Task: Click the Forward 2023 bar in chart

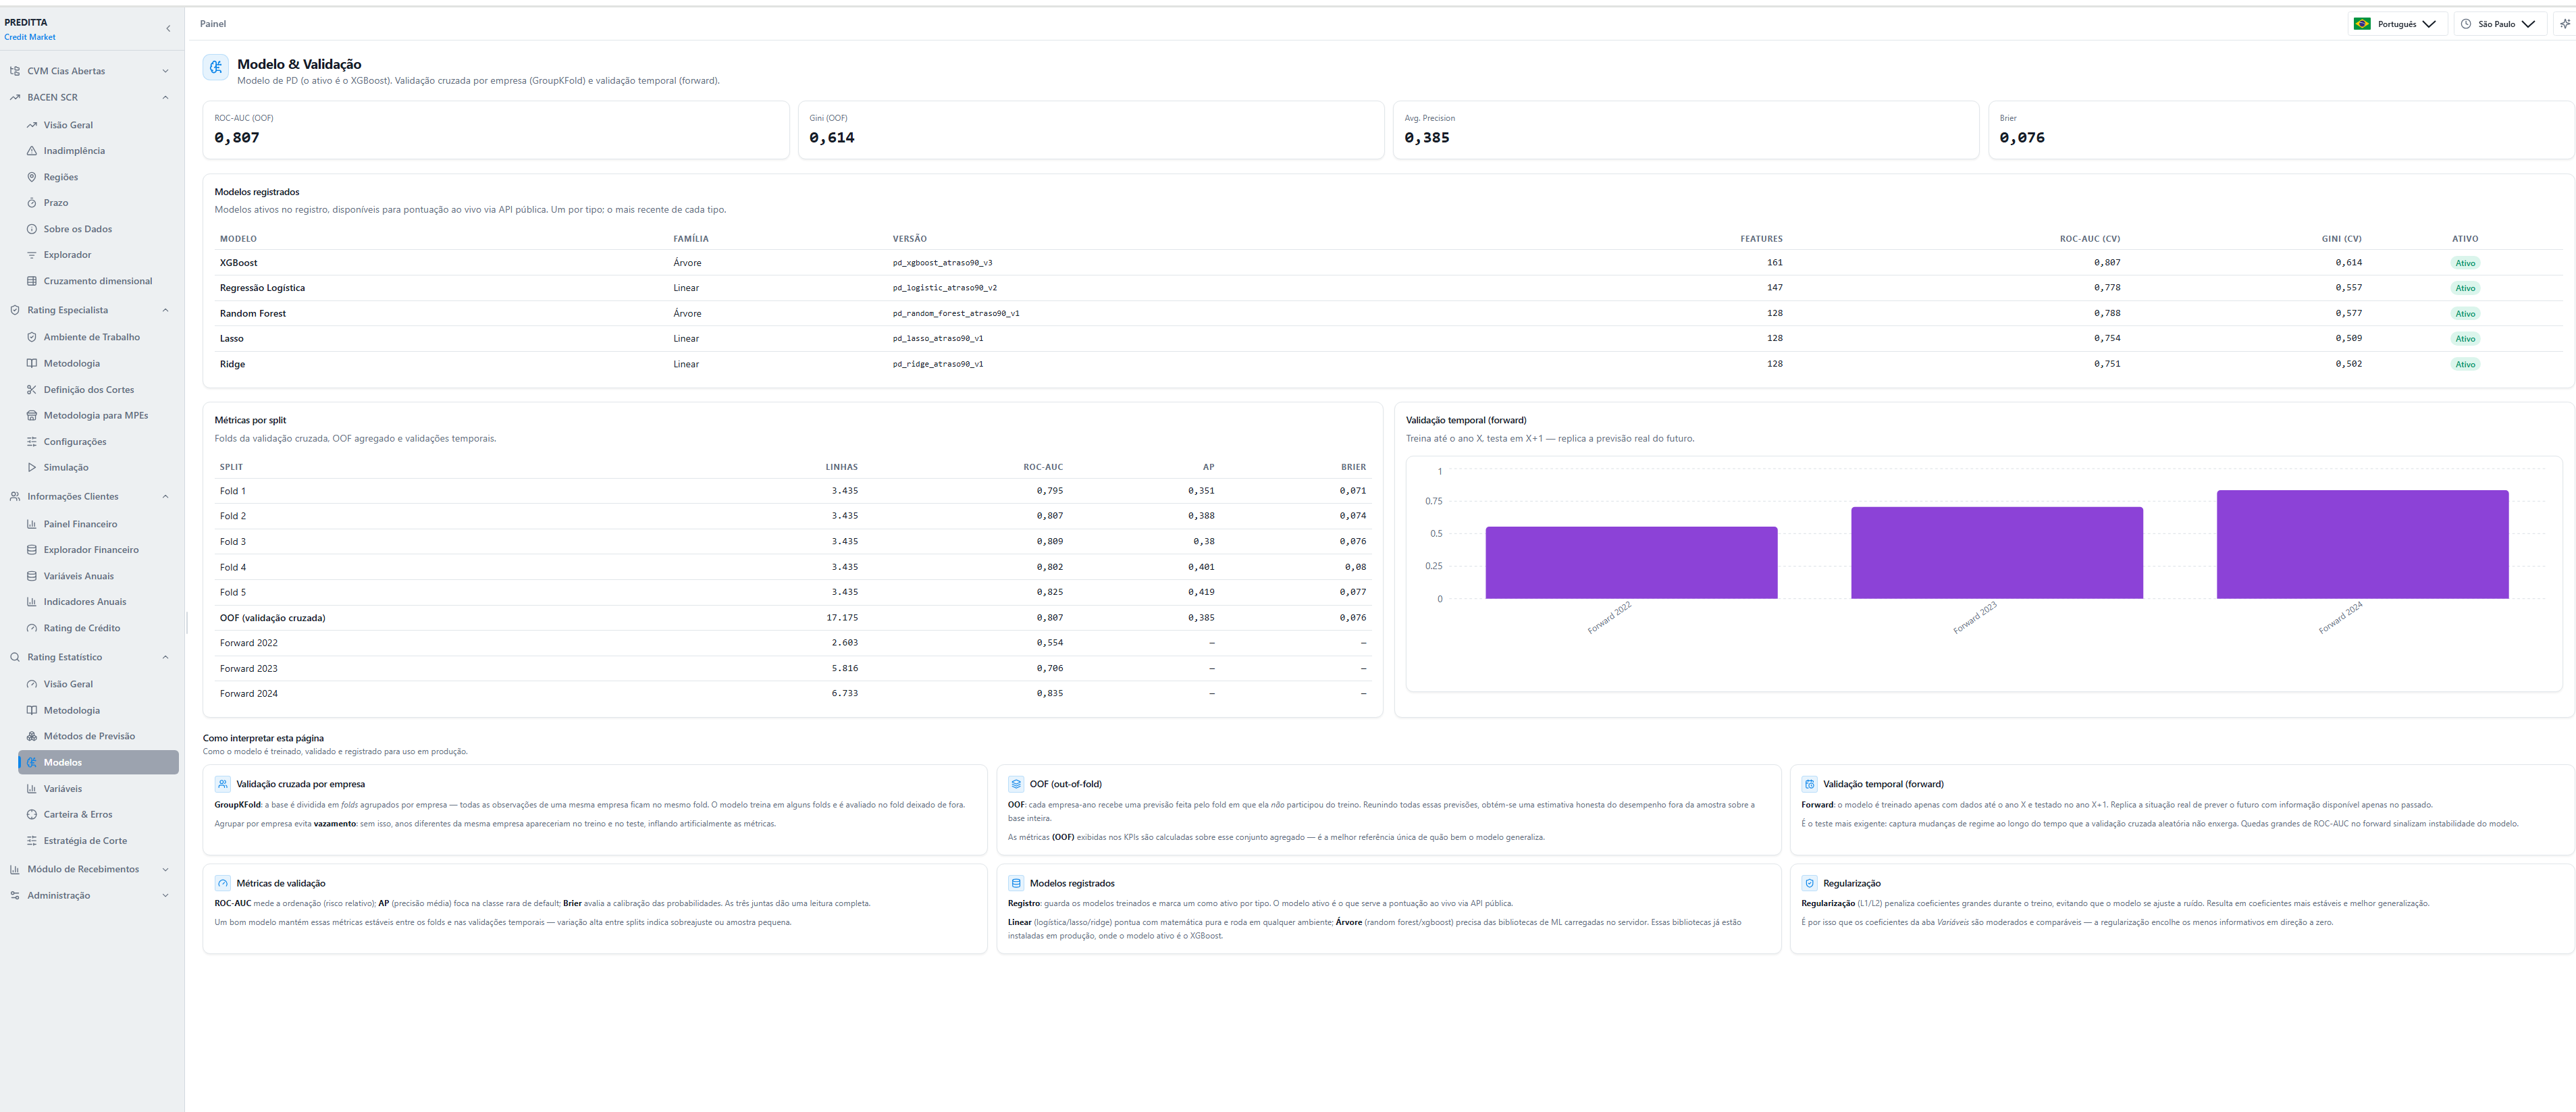Action: point(1997,553)
